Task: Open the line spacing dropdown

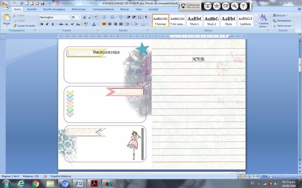Action: 128,24
